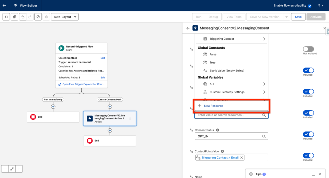Choose New Resource from the list
The height and width of the screenshot is (178, 329).
(213, 106)
